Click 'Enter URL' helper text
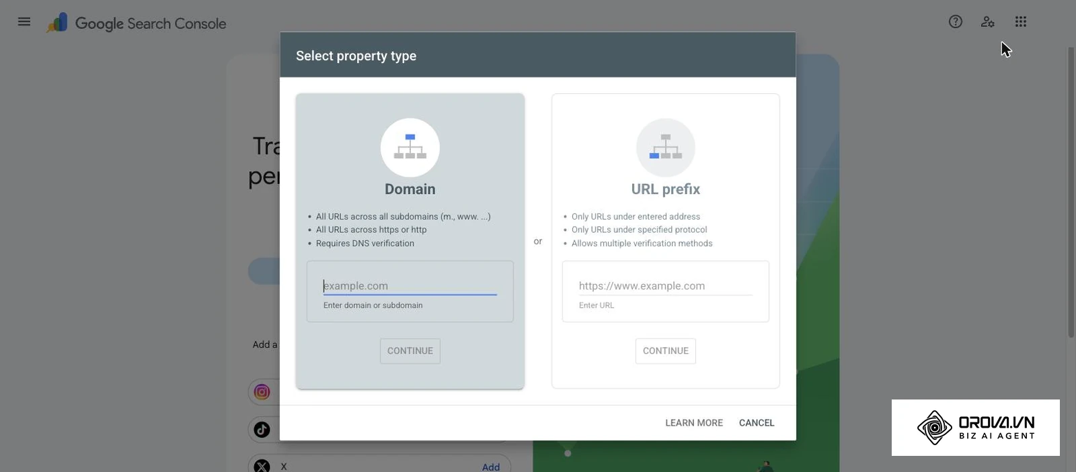The height and width of the screenshot is (472, 1076). (597, 305)
